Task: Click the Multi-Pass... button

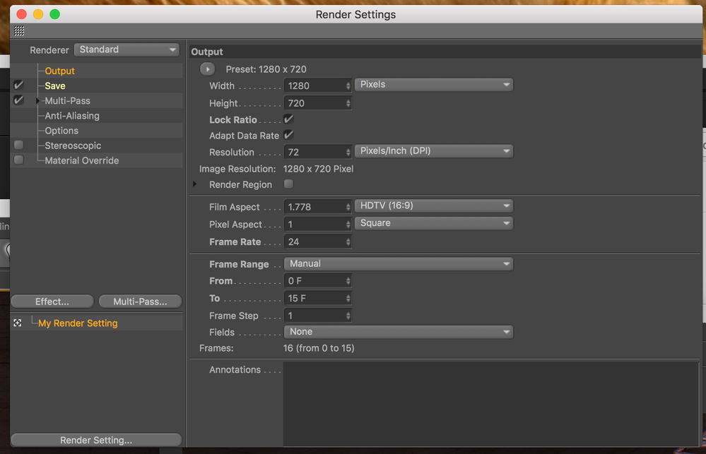Action: pos(140,301)
